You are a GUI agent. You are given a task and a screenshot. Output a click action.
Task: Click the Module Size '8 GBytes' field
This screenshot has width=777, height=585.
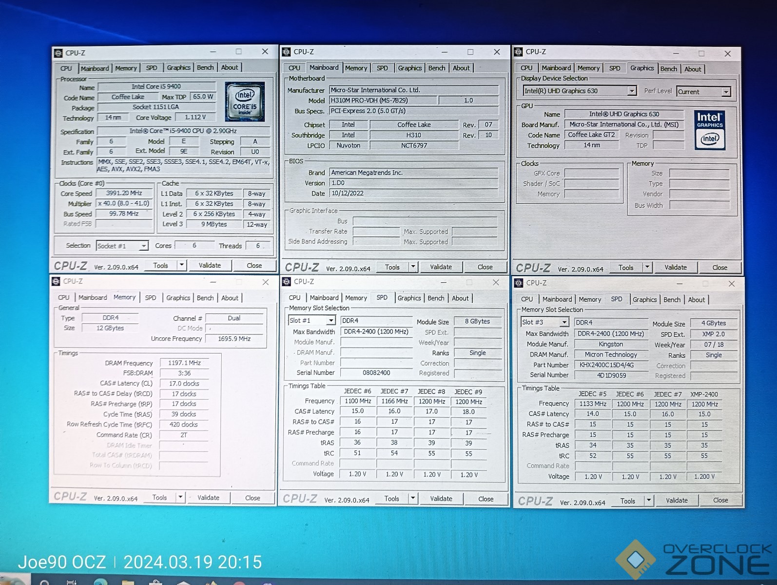tap(477, 321)
